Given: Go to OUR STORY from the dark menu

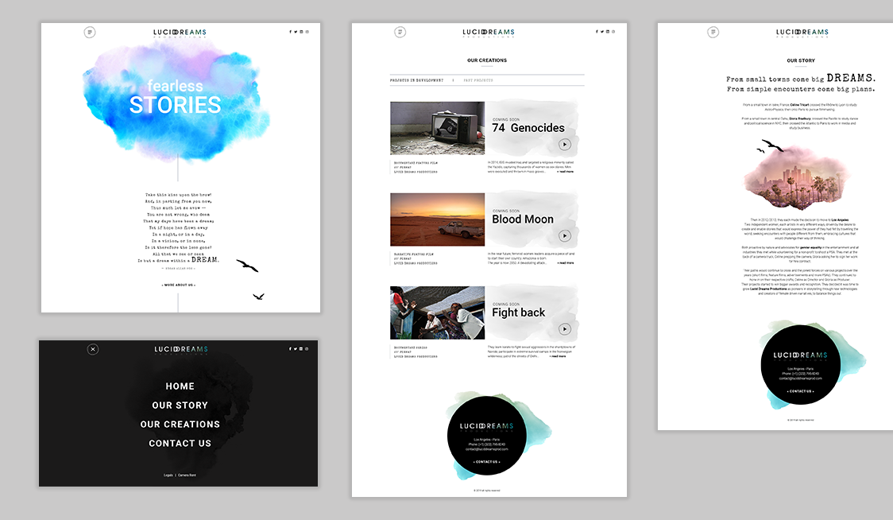Looking at the screenshot, I should point(180,406).
